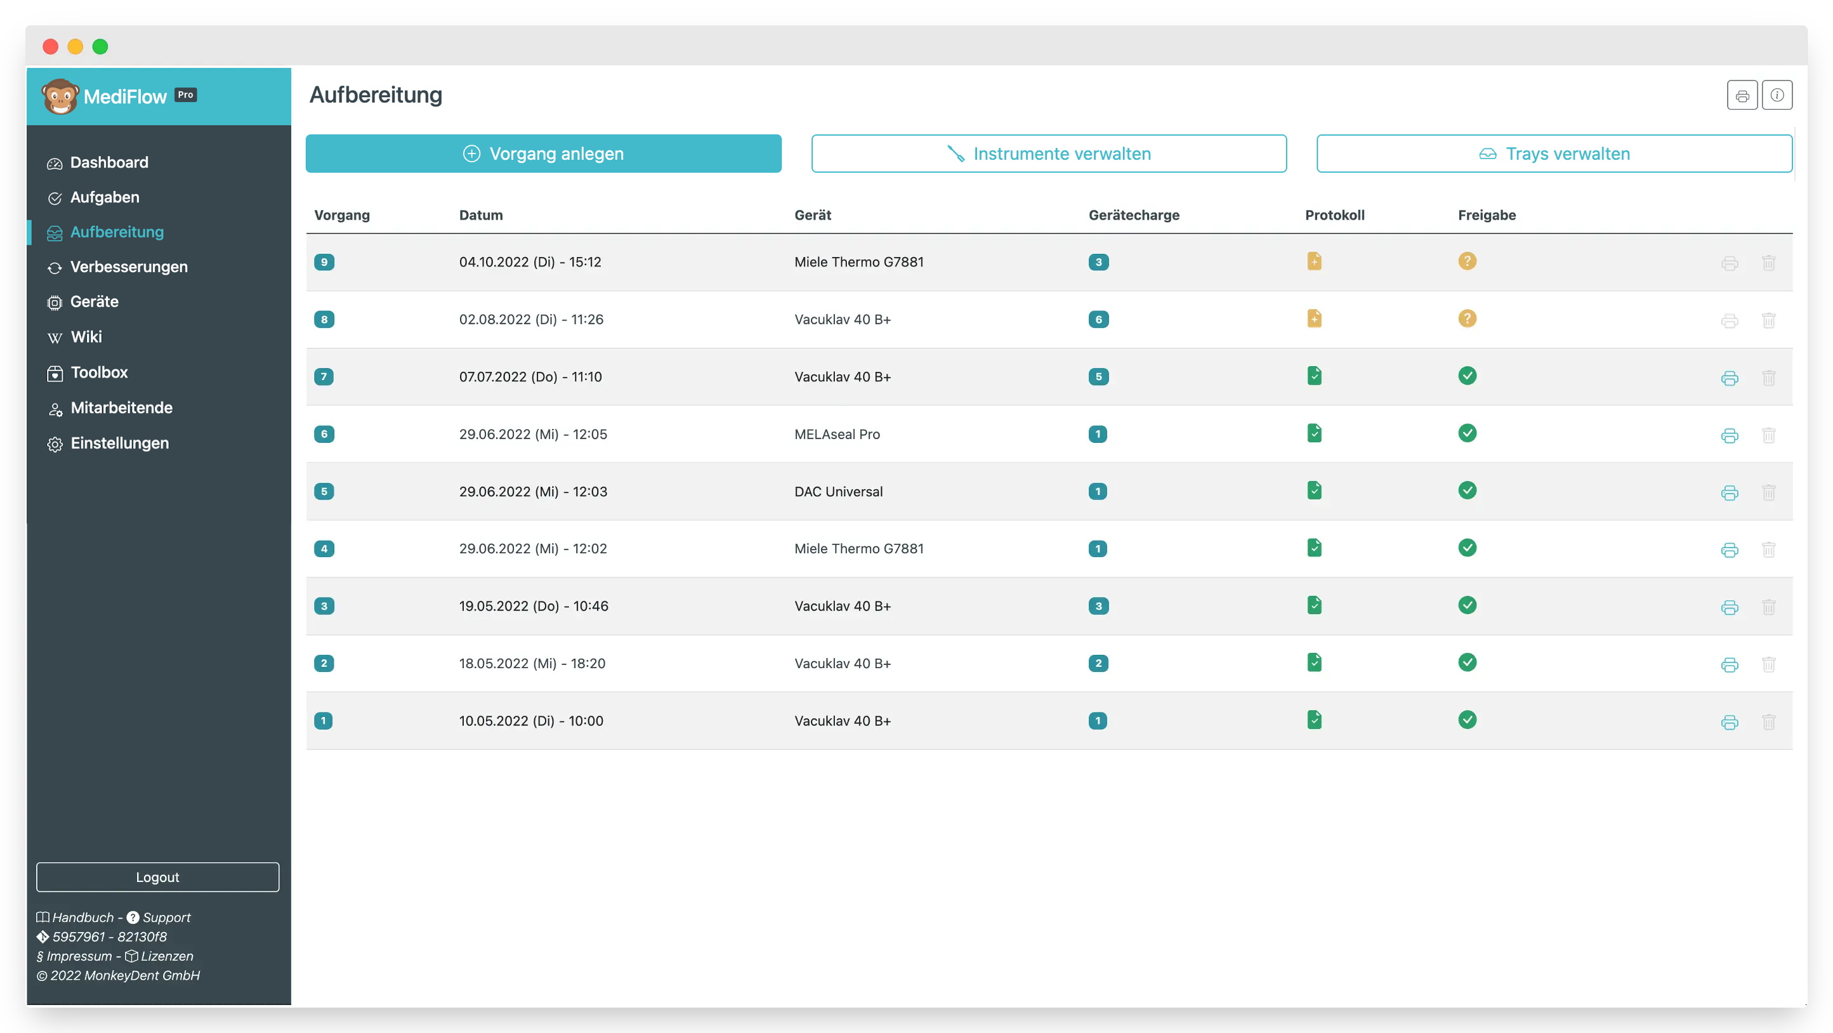
Task: Delete Vorgang 9 with the trash icon
Action: tap(1769, 263)
